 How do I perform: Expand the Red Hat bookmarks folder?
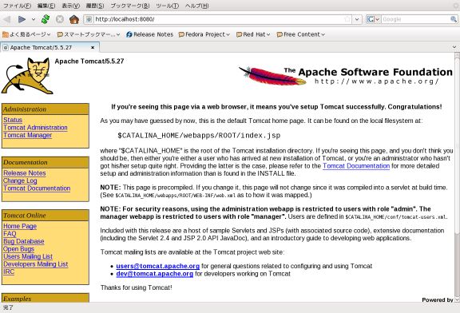(253, 34)
